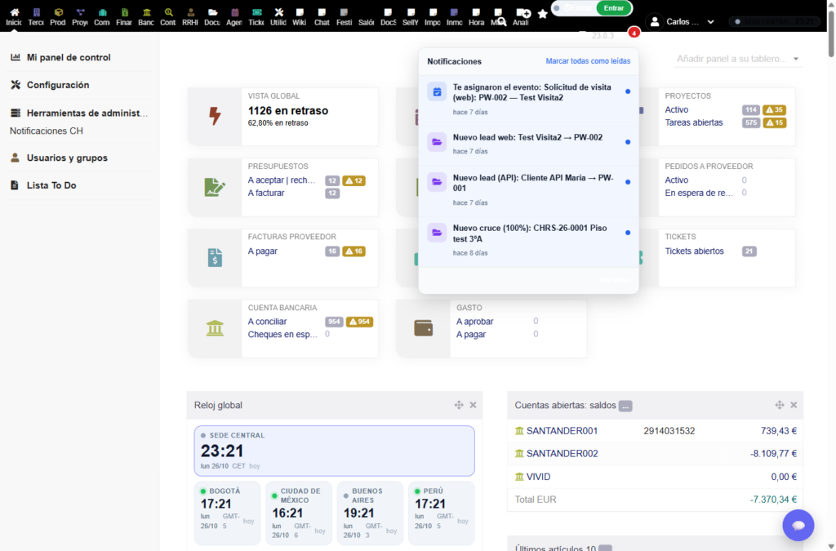Open the Documentos folder icon

pos(212,12)
